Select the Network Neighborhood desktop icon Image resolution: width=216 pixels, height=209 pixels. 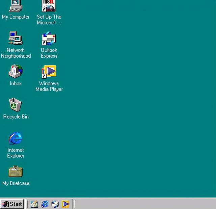[x=16, y=38]
